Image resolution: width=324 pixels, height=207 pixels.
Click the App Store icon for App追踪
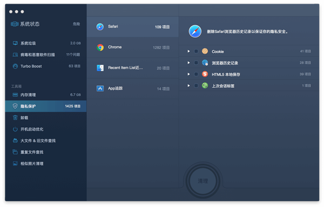[100, 88]
